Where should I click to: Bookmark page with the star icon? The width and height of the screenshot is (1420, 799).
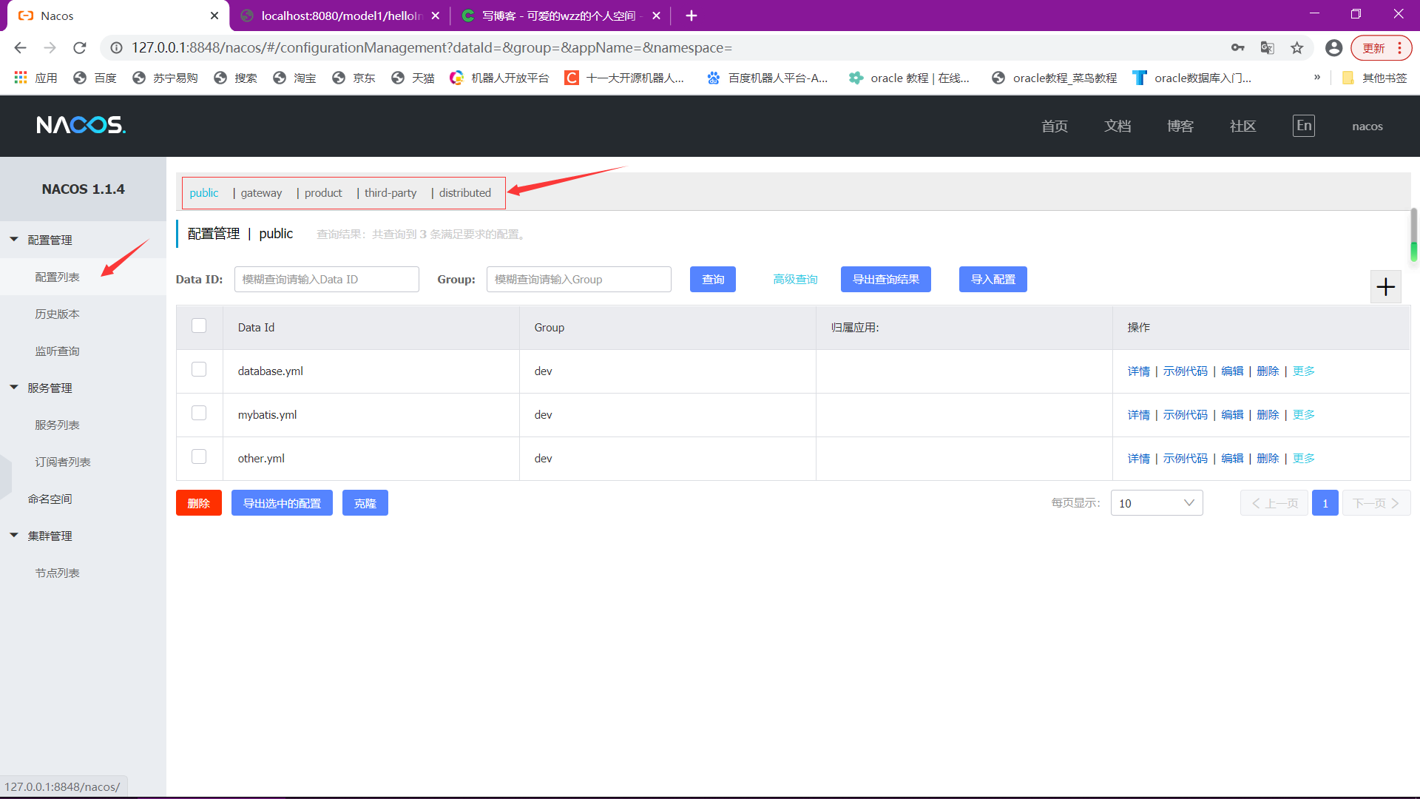[1296, 48]
